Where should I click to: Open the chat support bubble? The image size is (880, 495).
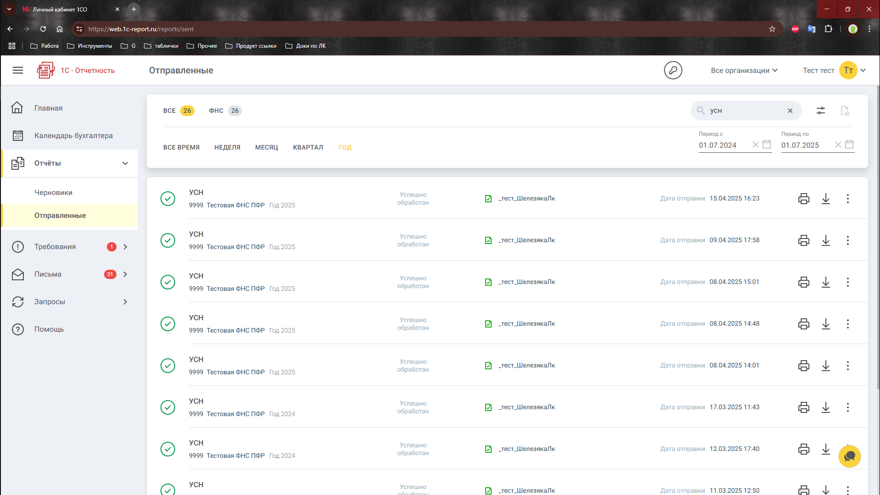[x=849, y=456]
